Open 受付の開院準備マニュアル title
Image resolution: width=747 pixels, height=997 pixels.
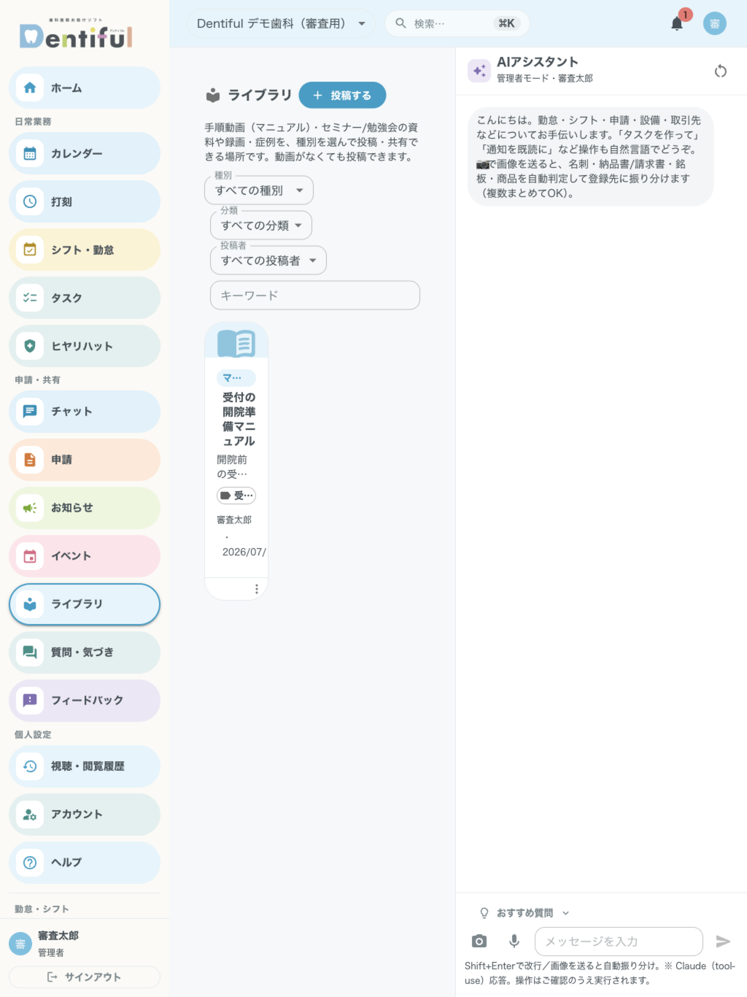239,419
